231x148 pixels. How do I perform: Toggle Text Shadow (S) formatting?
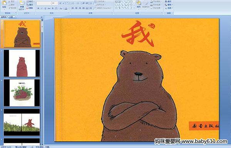[52, 8]
